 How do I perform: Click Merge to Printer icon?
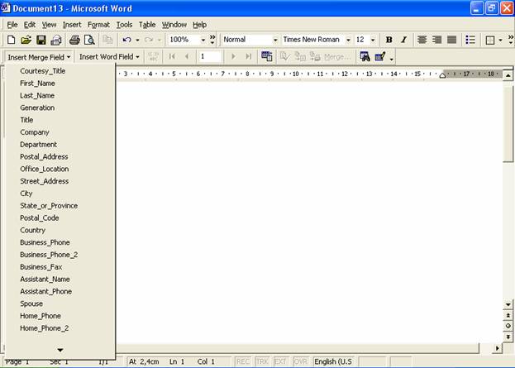tap(315, 56)
